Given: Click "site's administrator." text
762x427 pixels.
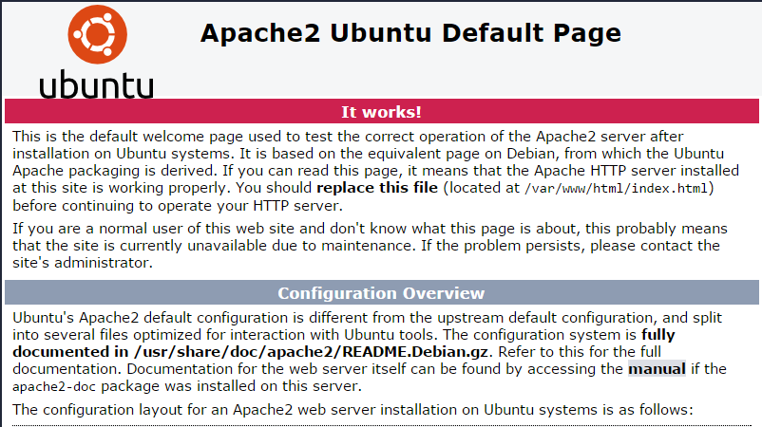Looking at the screenshot, I should click(x=83, y=263).
